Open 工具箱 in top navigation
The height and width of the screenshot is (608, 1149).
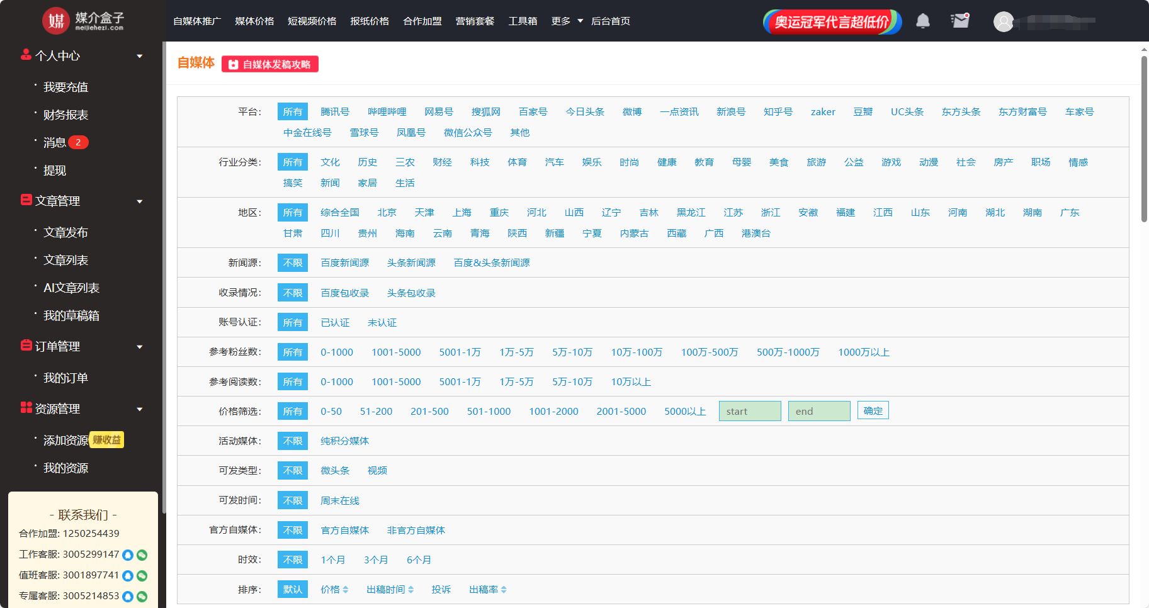pos(523,21)
